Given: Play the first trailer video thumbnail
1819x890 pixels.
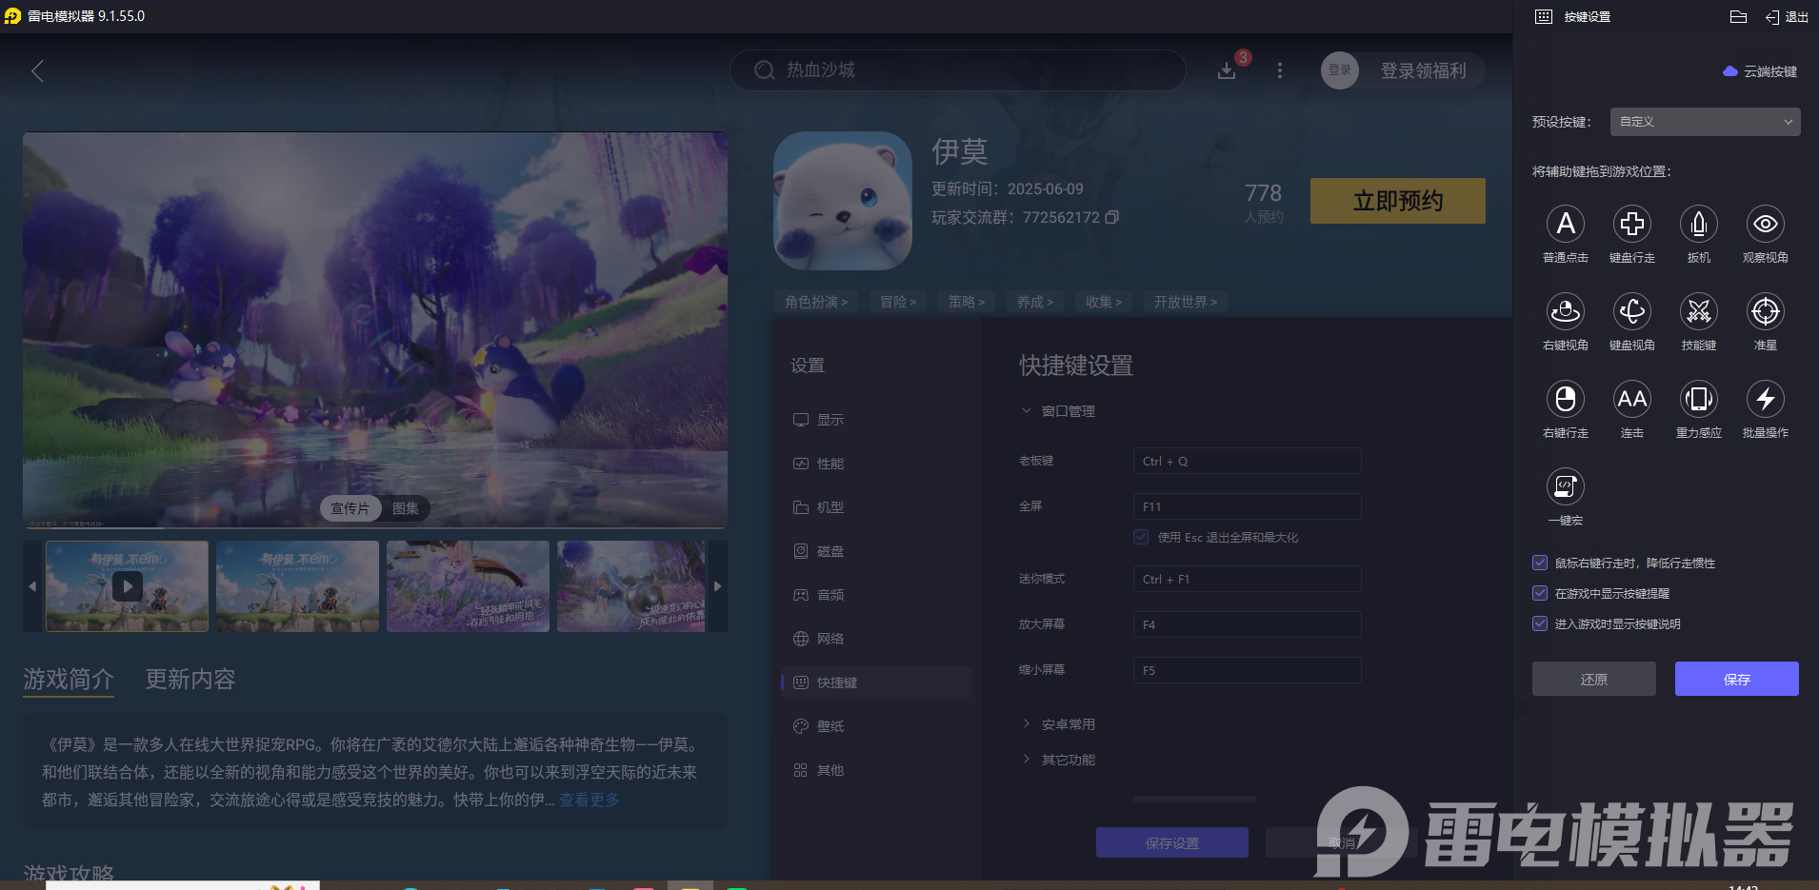Looking at the screenshot, I should [x=127, y=586].
